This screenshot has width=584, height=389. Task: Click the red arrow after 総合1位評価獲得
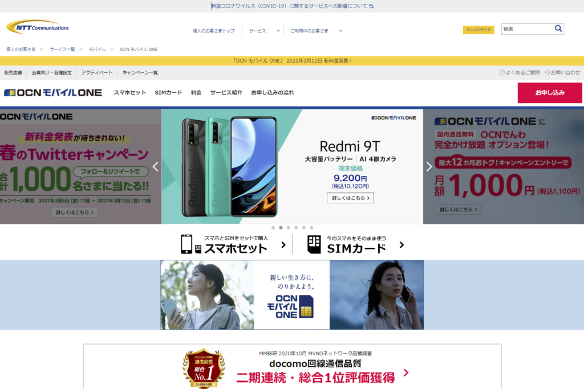pos(406,372)
